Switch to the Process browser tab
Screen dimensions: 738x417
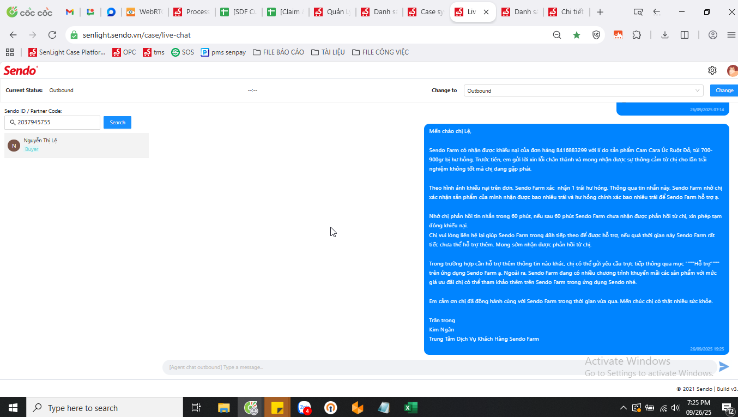(x=191, y=12)
